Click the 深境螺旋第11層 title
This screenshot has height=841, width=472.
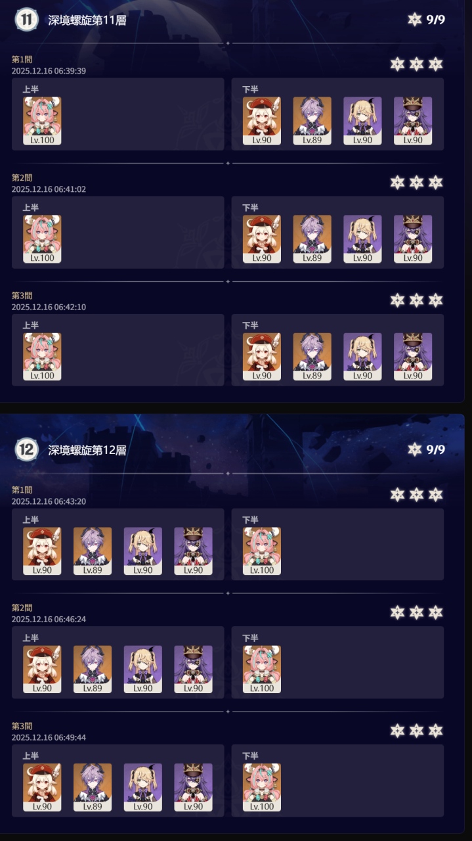point(87,20)
